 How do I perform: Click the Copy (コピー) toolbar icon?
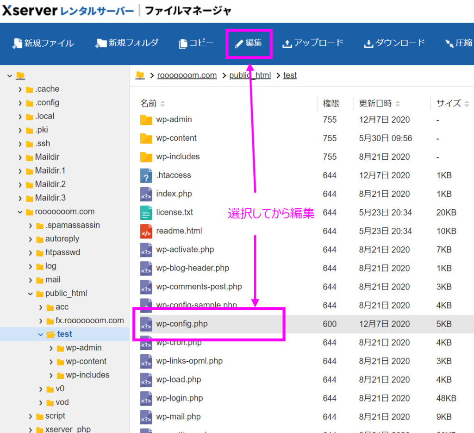tap(183, 44)
